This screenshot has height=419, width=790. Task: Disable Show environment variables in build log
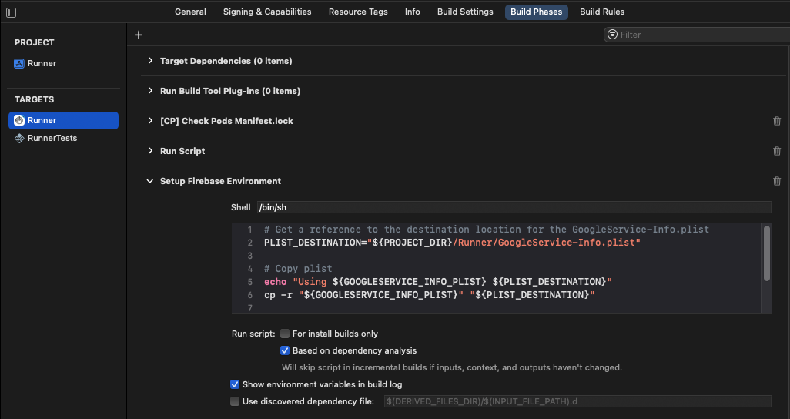point(235,384)
